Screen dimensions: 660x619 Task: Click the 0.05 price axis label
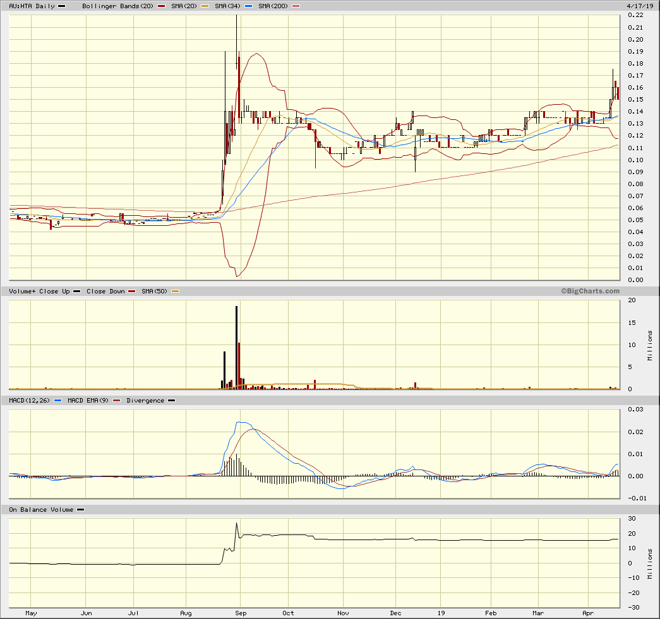(x=635, y=220)
